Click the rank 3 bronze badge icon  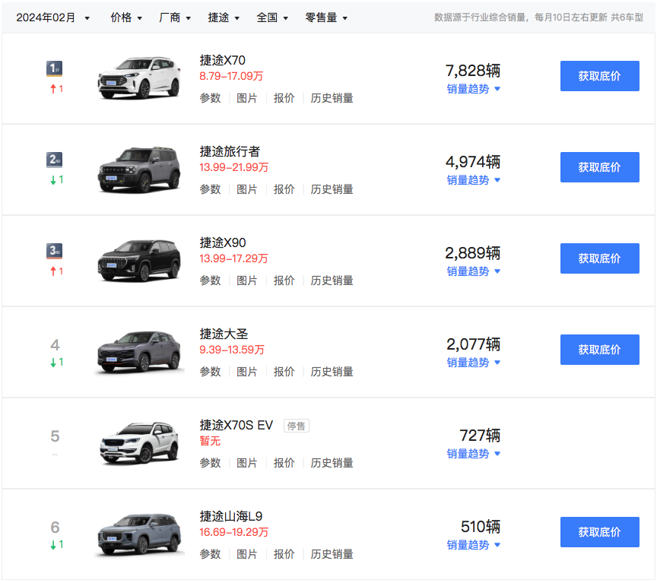[55, 251]
